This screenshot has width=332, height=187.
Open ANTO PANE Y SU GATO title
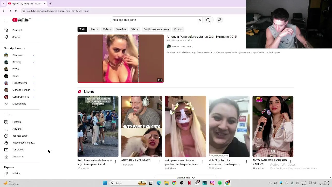[136, 161]
